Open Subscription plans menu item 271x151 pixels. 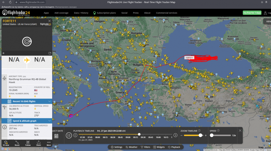click(x=105, y=13)
